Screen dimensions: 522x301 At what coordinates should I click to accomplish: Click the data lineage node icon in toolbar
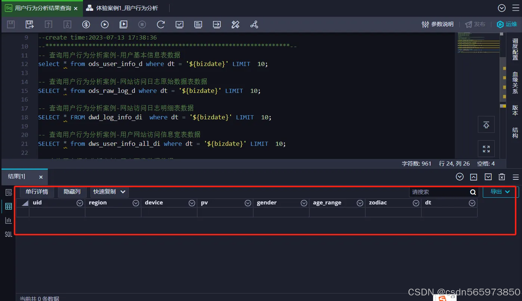coord(254,24)
